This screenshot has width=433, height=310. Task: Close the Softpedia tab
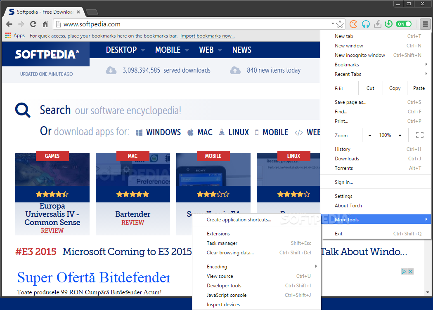[x=78, y=12]
